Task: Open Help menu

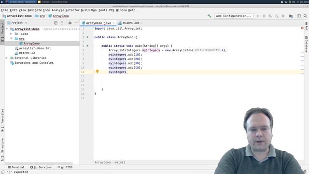Action: point(132,10)
